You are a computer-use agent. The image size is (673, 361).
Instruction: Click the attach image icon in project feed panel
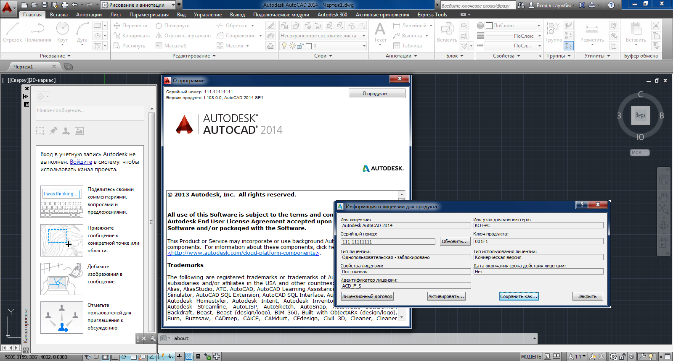tap(79, 131)
